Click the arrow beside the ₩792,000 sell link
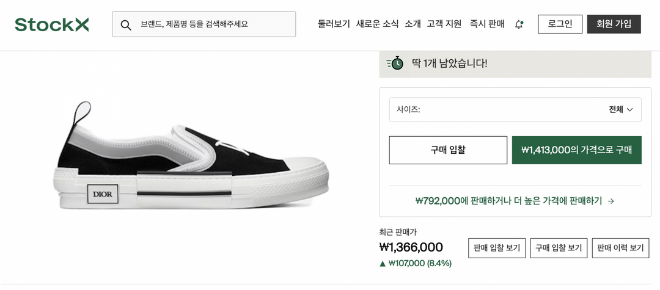 611,201
